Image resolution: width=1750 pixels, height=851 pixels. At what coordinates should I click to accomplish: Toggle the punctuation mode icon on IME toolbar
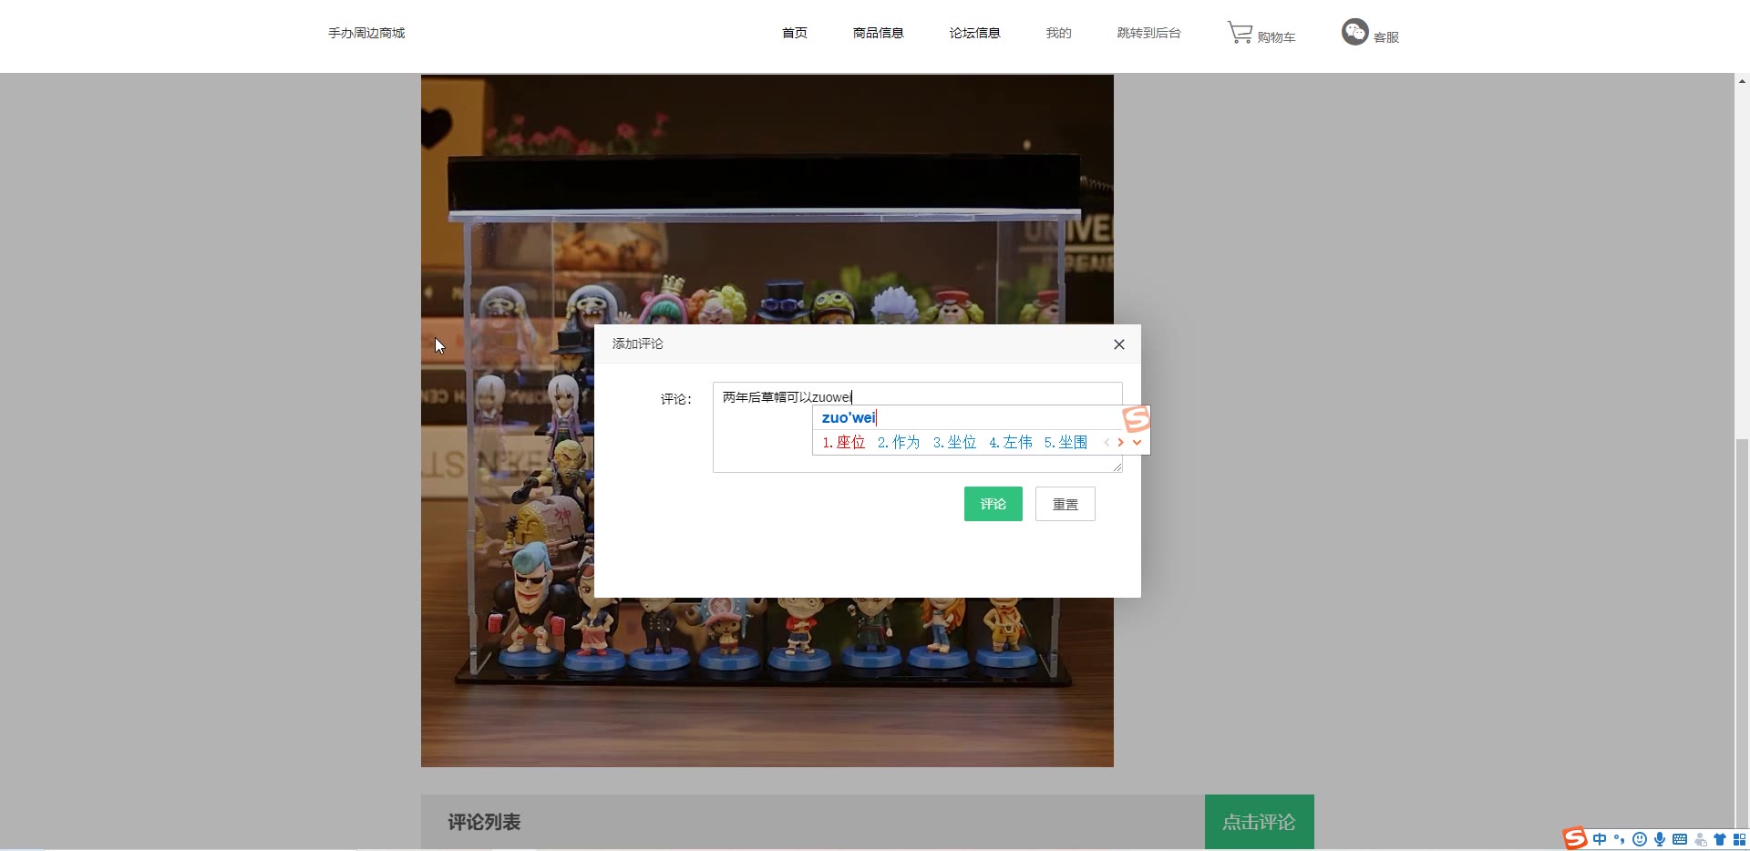click(1620, 839)
